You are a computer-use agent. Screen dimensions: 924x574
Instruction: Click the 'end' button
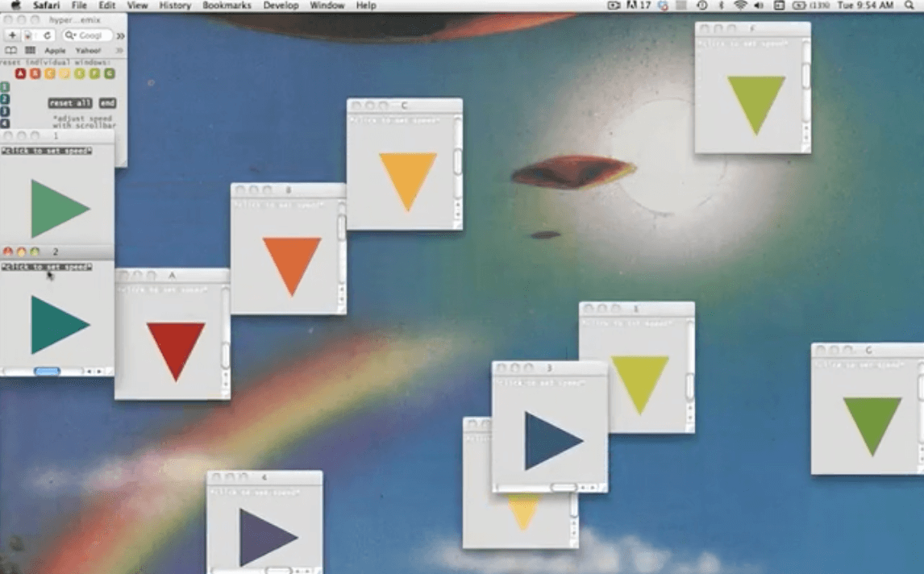click(x=107, y=103)
